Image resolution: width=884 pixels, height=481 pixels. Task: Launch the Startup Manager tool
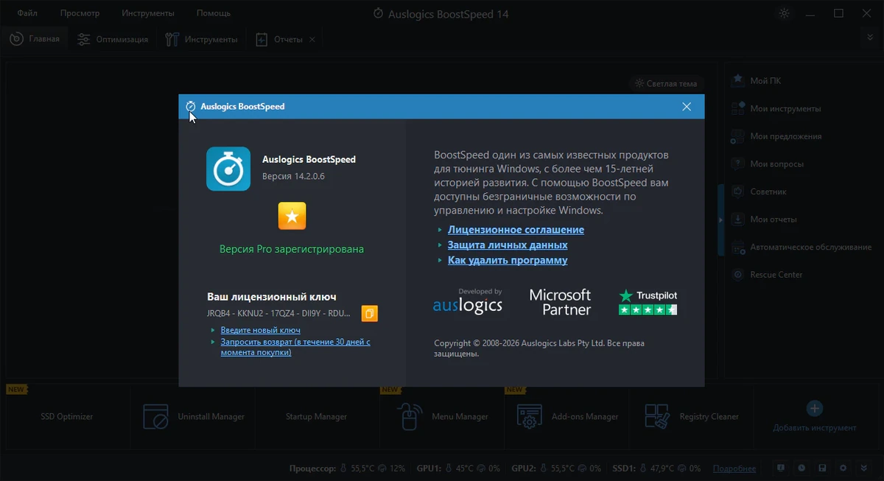[x=316, y=416]
